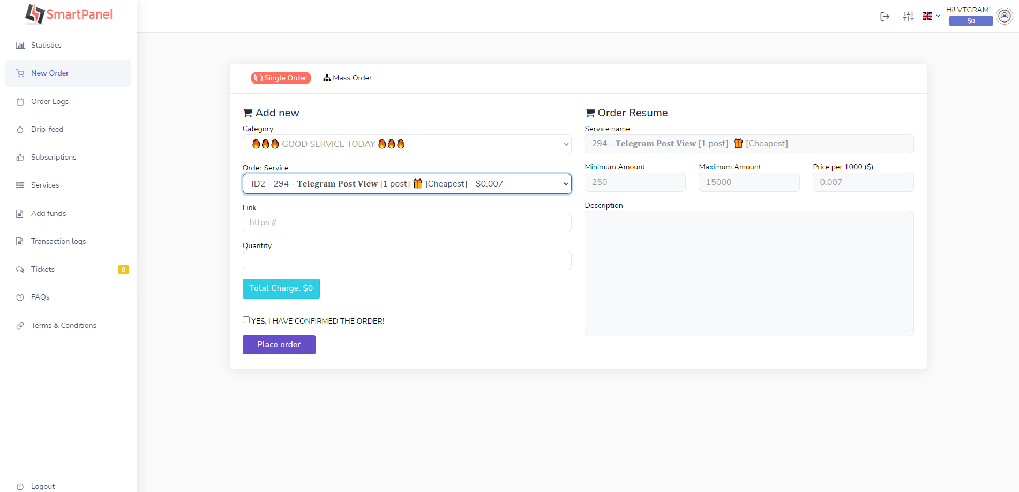Click the Drip-feed droplet icon
The image size is (1019, 492).
pyautogui.click(x=20, y=129)
